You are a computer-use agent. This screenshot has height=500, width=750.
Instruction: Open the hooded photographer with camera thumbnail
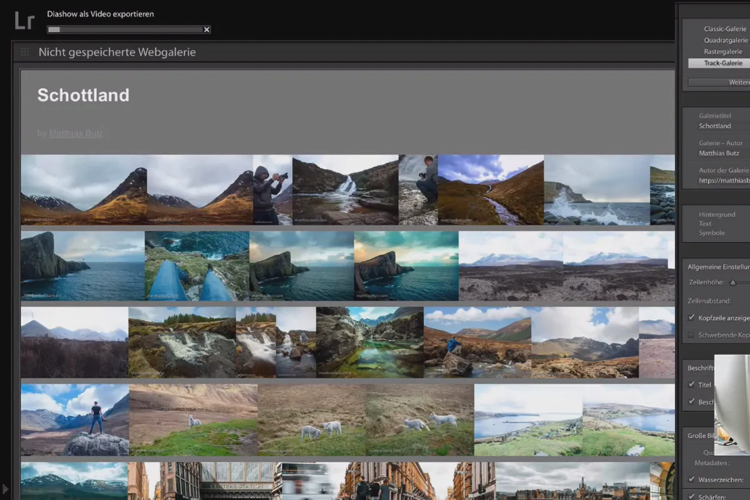tap(272, 190)
